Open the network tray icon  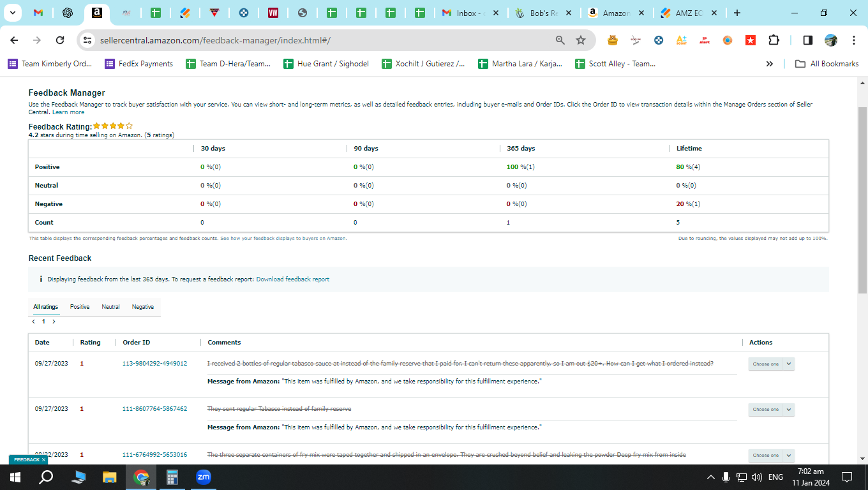742,477
